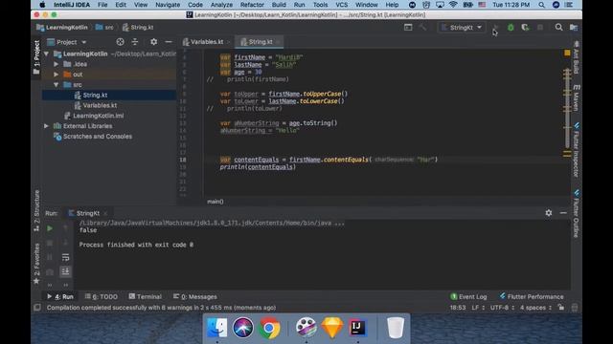Image resolution: width=613 pixels, height=344 pixels.
Task: Collapse the src folder
Action: pyautogui.click(x=57, y=85)
